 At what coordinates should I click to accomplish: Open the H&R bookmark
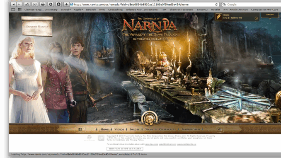pos(102,10)
